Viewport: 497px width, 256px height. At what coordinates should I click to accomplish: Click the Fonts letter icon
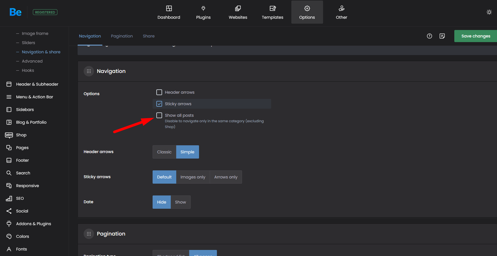[9, 249]
